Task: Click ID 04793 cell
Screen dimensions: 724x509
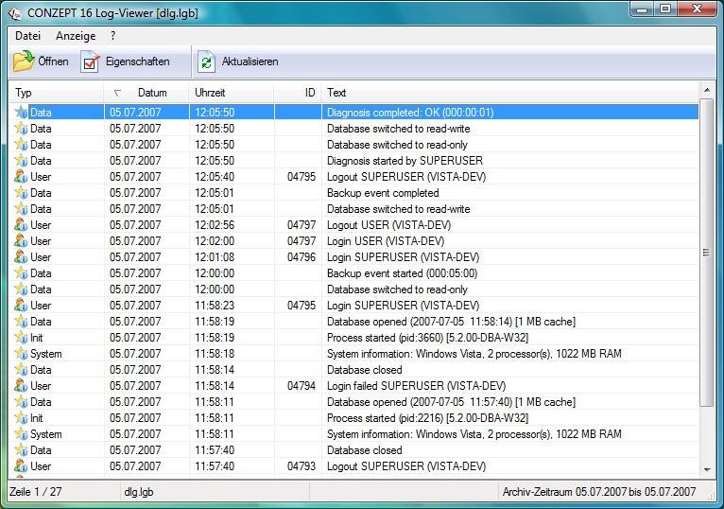Action: point(302,466)
